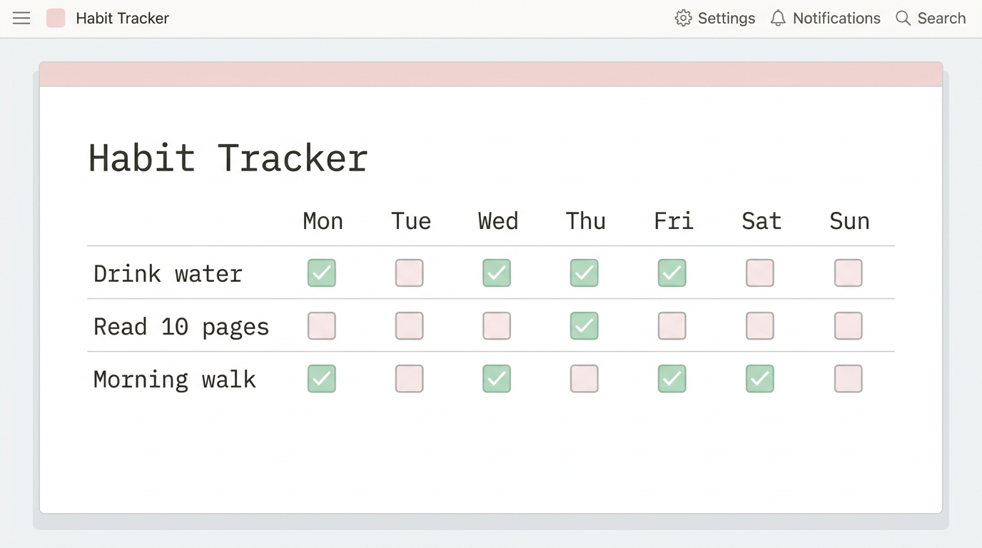The width and height of the screenshot is (982, 548).
Task: Uncheck Drink water for Monday
Action: [322, 273]
